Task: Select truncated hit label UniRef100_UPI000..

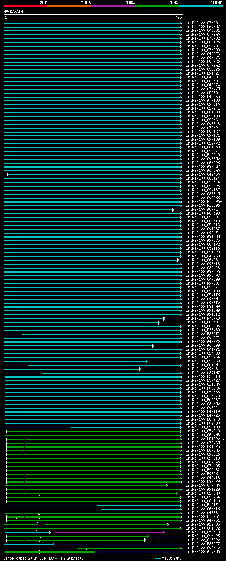Action: [x=205, y=439]
